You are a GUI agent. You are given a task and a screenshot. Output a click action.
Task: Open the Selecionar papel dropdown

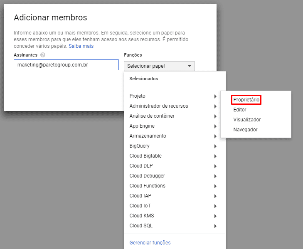(159, 66)
